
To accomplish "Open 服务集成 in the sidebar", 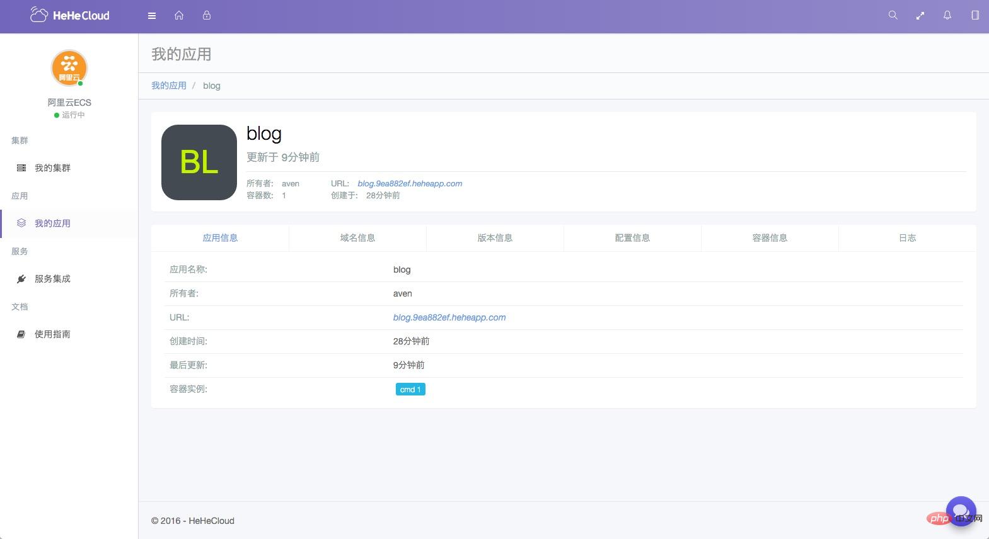I will [52, 279].
